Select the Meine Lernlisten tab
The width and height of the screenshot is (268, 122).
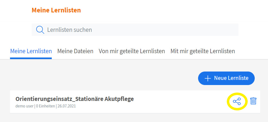[31, 51]
